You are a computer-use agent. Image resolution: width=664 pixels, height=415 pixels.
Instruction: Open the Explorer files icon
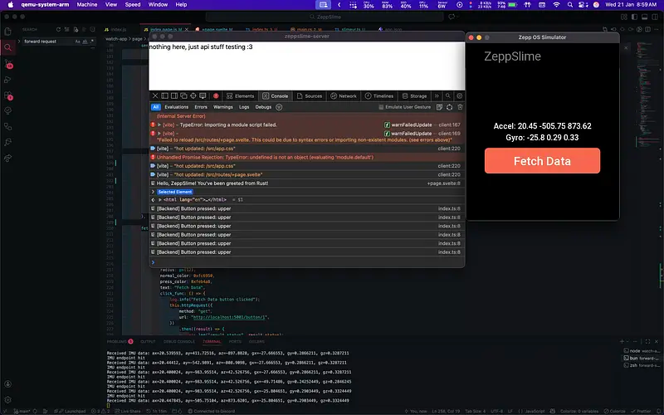[x=9, y=29]
